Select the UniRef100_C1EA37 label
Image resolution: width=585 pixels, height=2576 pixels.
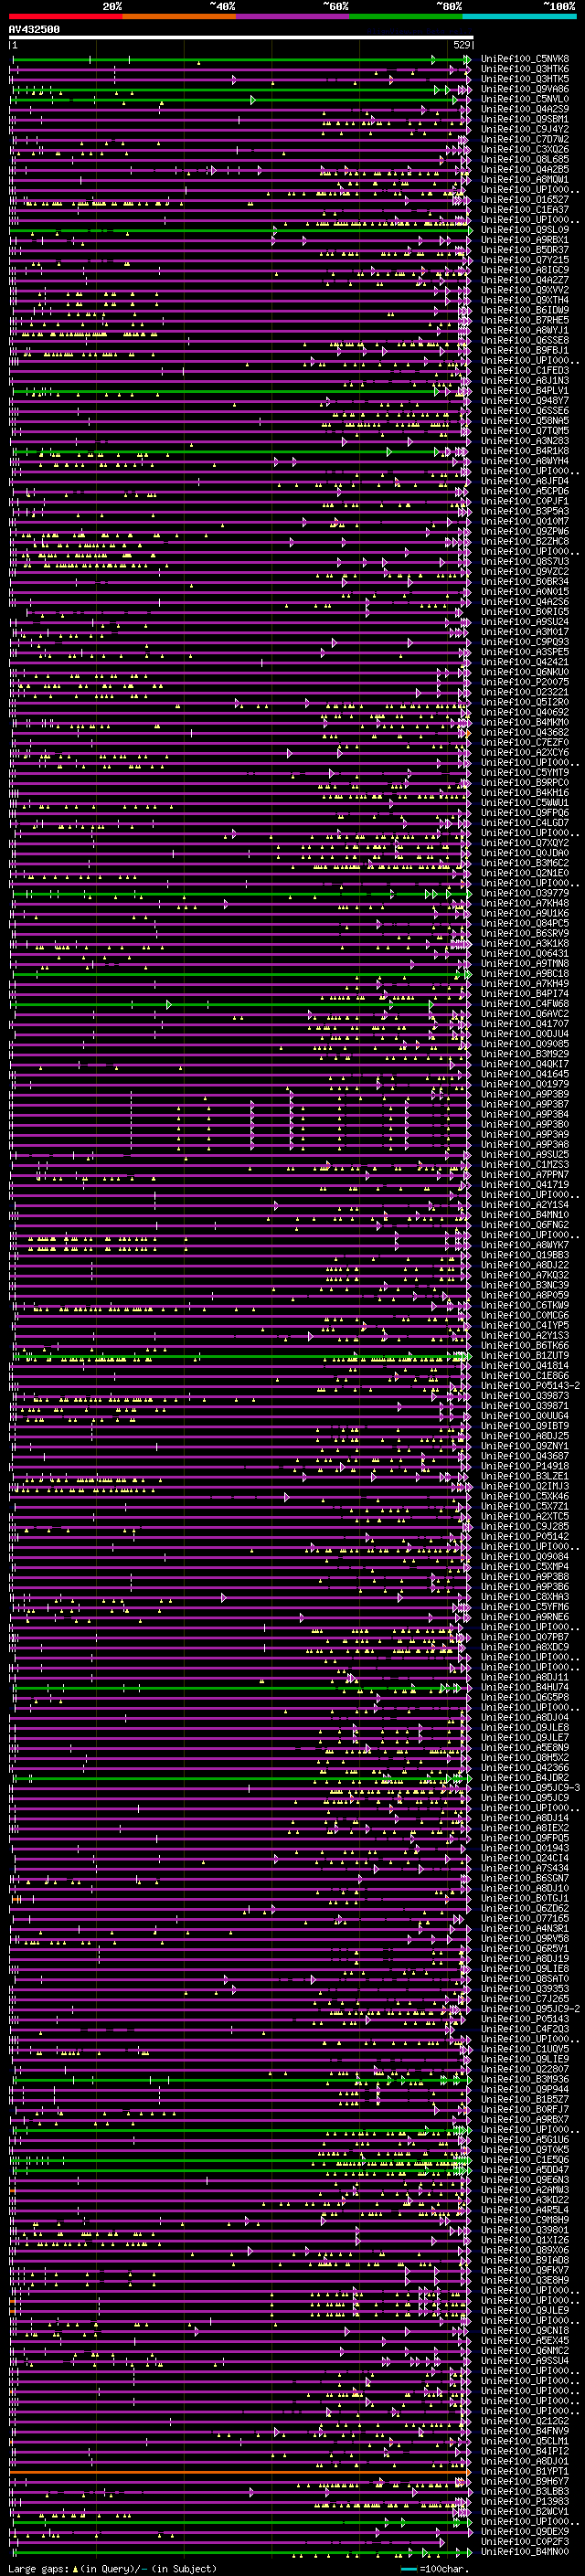(x=525, y=210)
